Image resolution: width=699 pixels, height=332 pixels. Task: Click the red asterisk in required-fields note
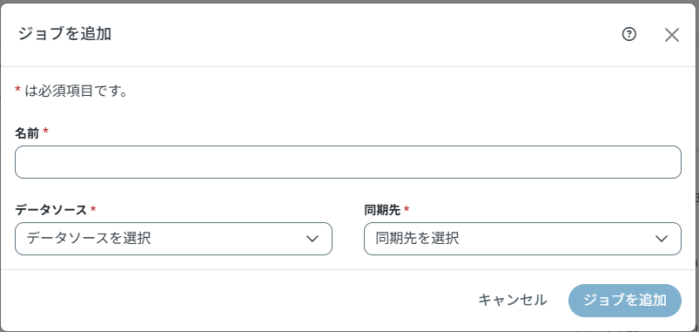17,91
